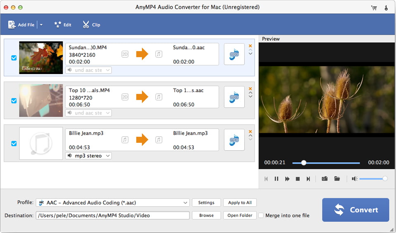Click the shopping cart purchase icon
The height and width of the screenshot is (233, 396).
click(x=374, y=8)
